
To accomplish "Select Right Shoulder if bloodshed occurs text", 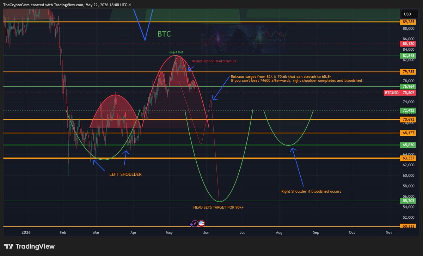I will click(311, 192).
